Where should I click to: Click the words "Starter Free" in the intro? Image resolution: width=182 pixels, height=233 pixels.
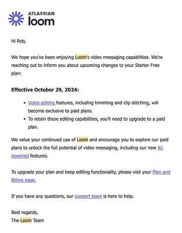tap(147, 65)
